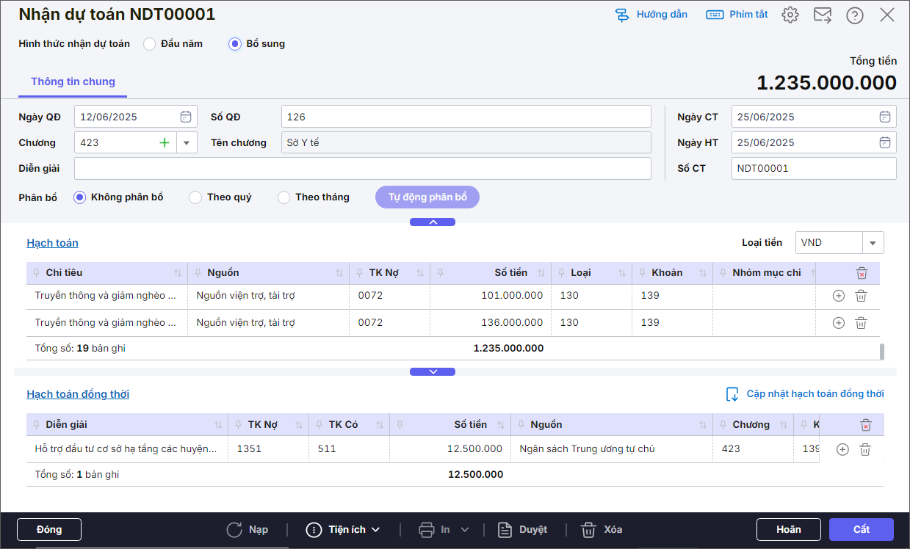Open the Hạch toán đồng thời link
The width and height of the screenshot is (910, 549).
tap(78, 394)
